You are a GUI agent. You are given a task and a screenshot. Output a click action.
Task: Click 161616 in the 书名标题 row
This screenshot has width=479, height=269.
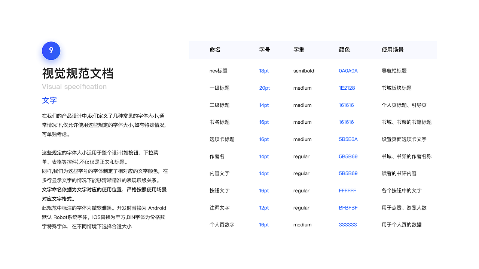(347, 122)
